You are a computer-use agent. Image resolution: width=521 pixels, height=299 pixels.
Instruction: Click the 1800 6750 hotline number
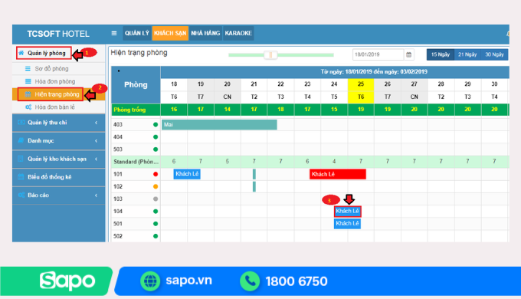pos(297,281)
